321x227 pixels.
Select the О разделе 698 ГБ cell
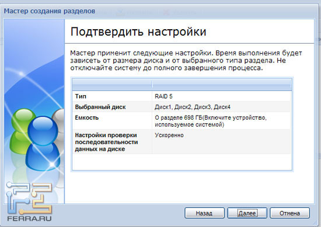(x=222, y=121)
